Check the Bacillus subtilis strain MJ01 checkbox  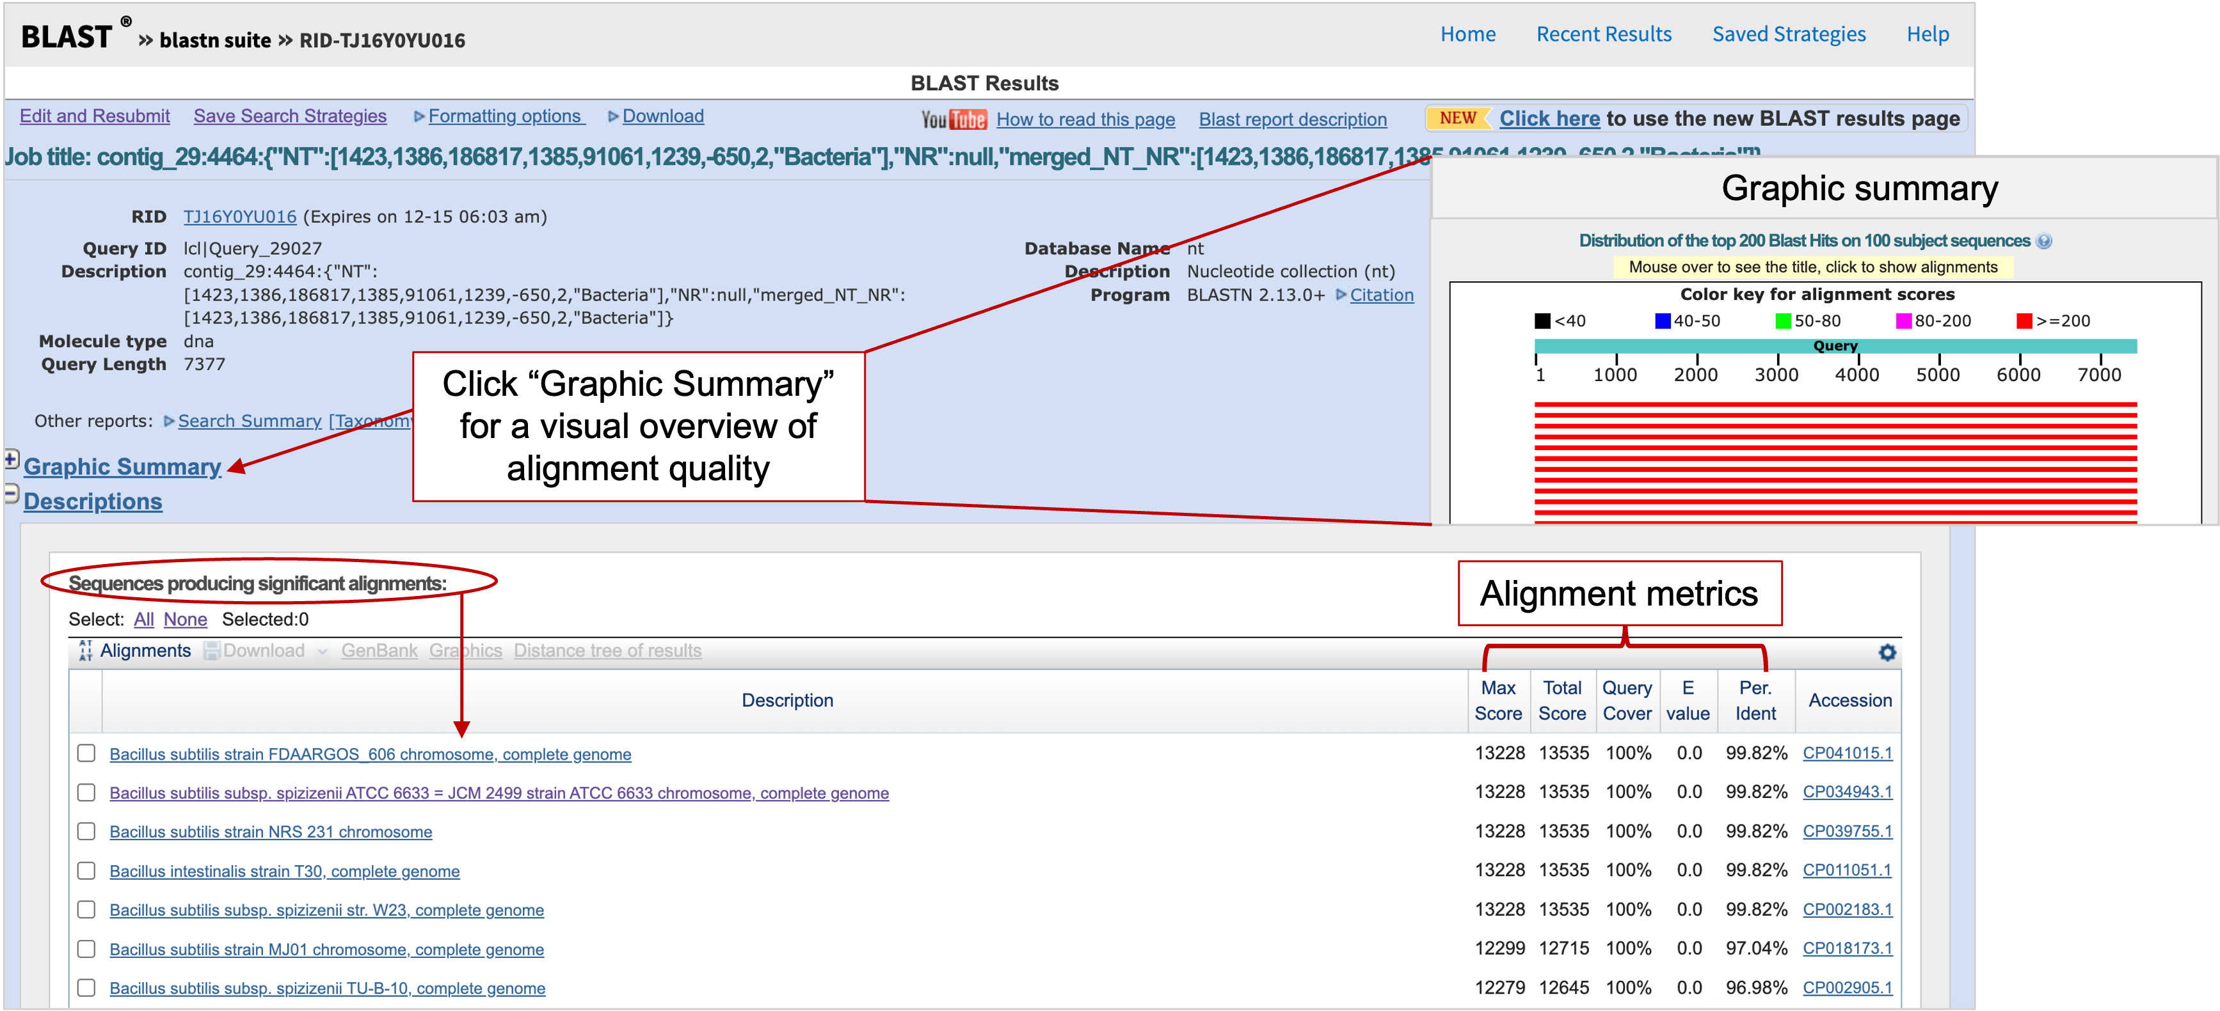[x=86, y=949]
